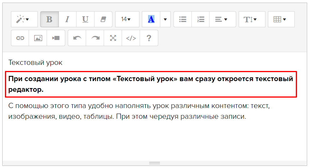Screen dimensions: 310x168
Task: Toggle bold formatting
Action: pos(50,19)
